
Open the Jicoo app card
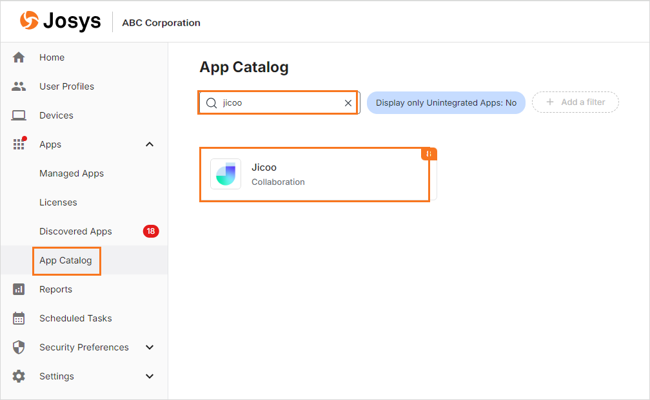[x=319, y=175]
